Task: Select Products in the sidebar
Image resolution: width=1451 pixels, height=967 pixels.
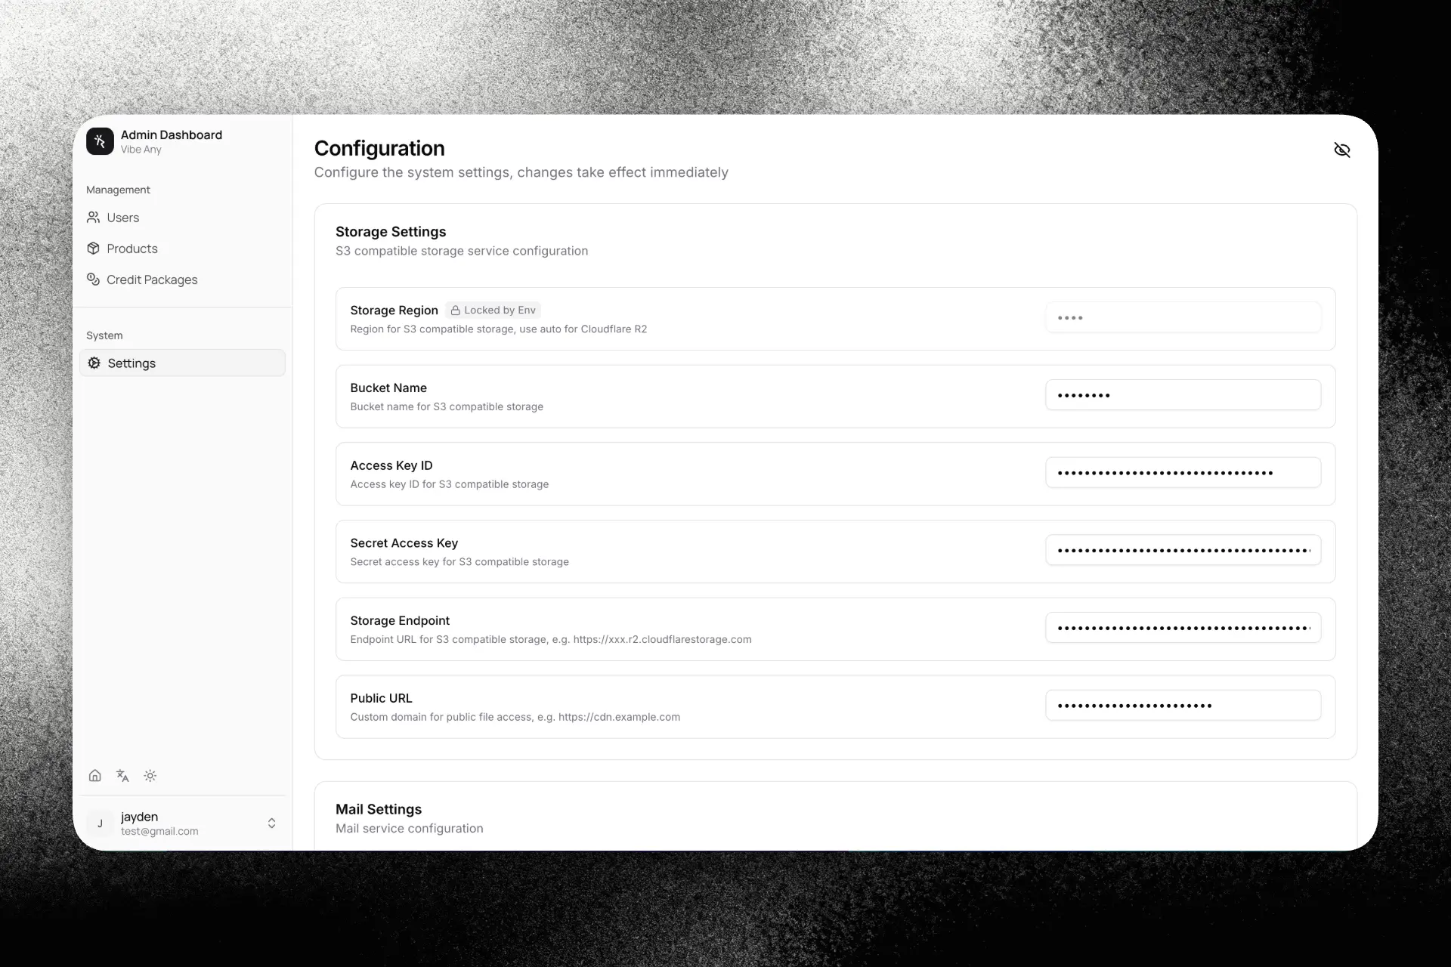Action: [132, 249]
